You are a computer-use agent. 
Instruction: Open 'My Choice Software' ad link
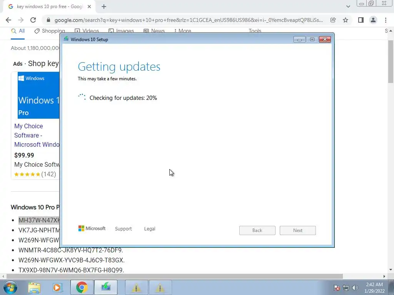tap(37, 135)
